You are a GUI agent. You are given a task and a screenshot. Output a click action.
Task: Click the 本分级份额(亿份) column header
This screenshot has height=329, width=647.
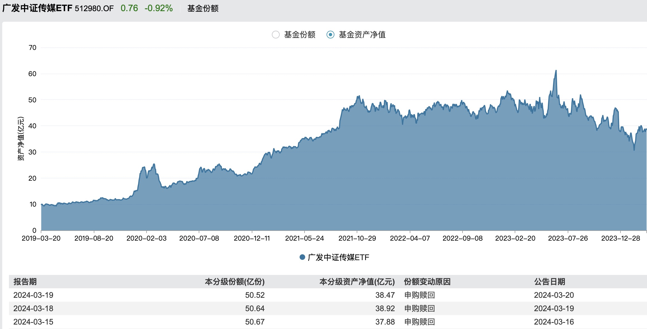coord(234,282)
